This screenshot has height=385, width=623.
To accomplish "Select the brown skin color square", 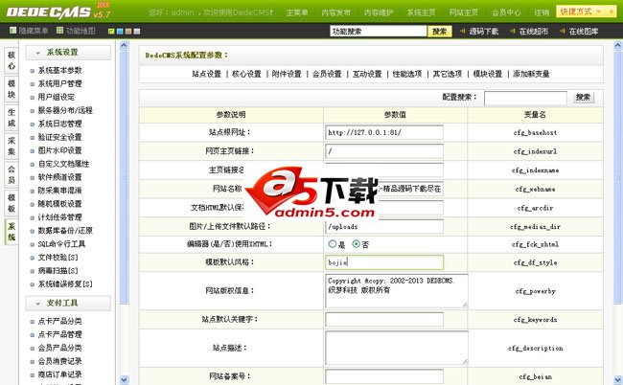I will 128,31.
